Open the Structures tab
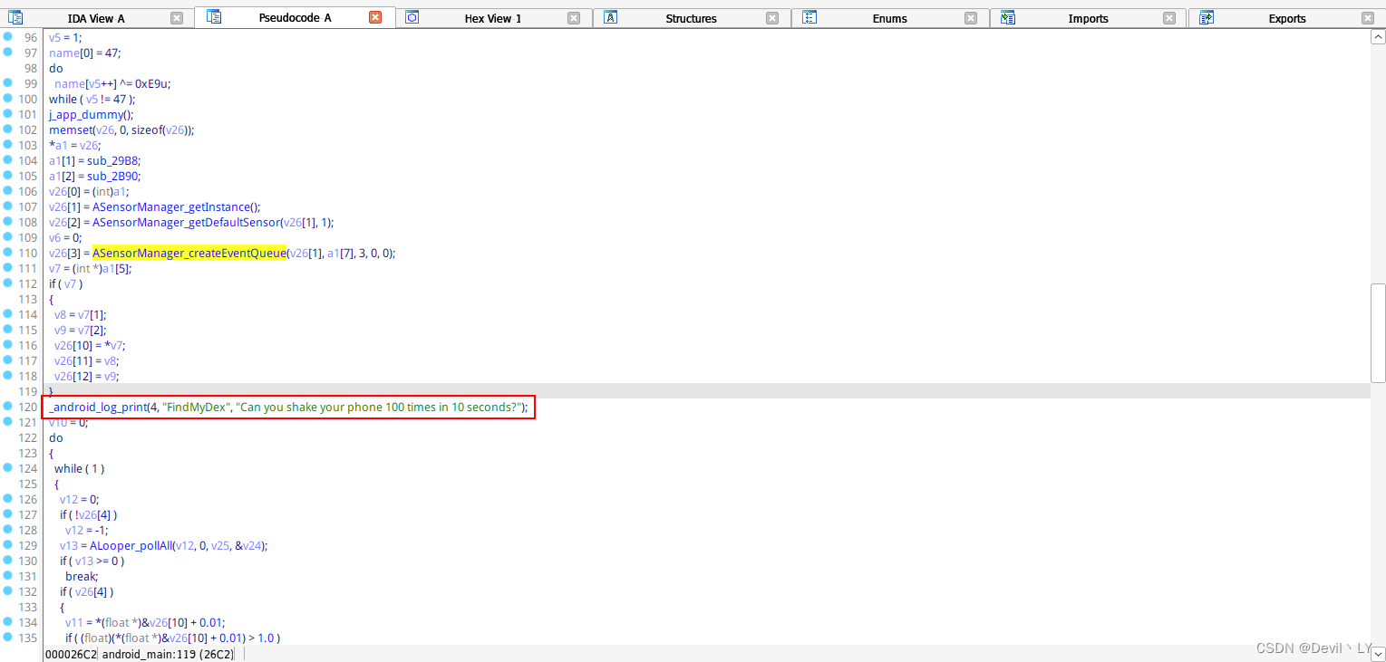This screenshot has height=662, width=1386. 691,18
